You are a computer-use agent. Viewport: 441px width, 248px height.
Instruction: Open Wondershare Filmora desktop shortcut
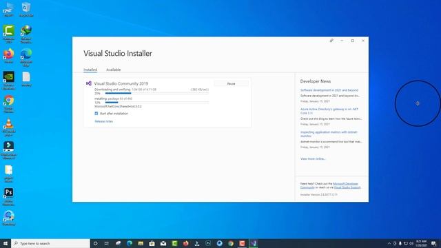(9, 150)
